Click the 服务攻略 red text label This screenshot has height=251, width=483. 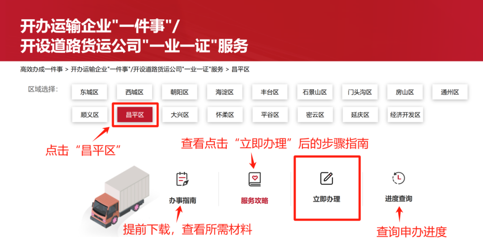tap(254, 201)
